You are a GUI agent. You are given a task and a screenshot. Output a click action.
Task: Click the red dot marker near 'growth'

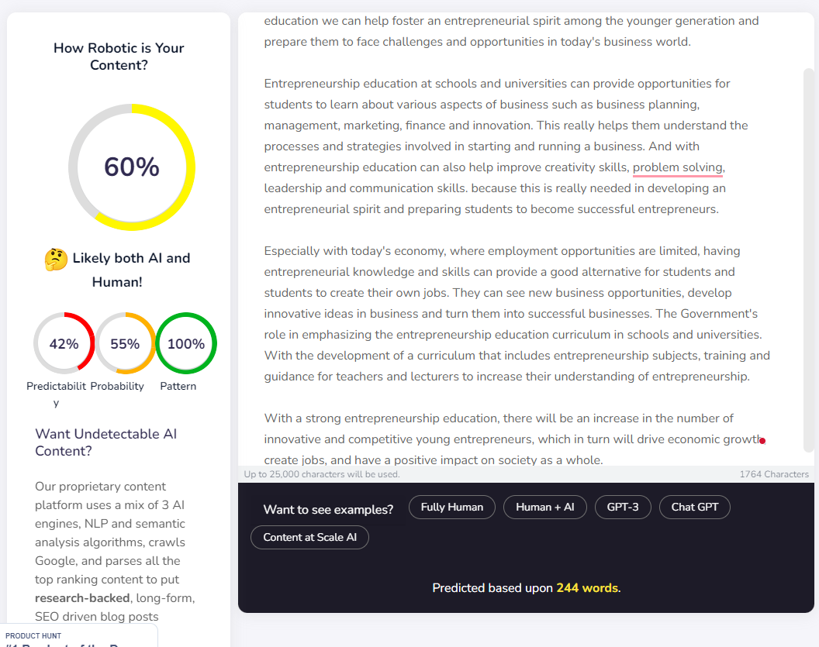click(762, 441)
